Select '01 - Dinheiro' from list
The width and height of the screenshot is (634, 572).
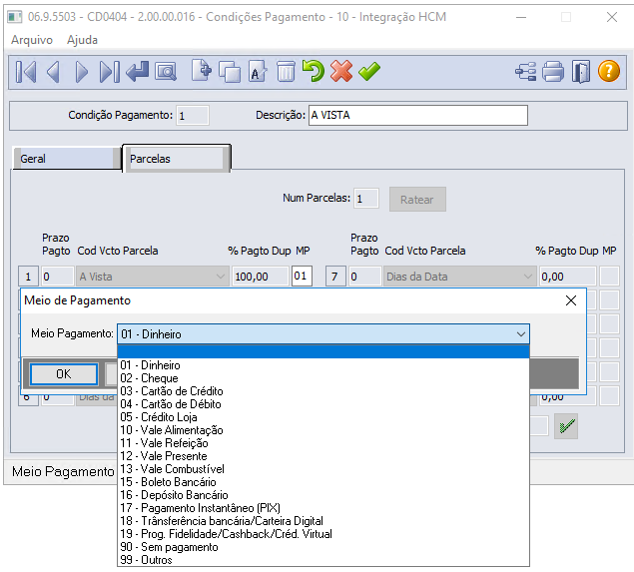pyautogui.click(x=323, y=365)
